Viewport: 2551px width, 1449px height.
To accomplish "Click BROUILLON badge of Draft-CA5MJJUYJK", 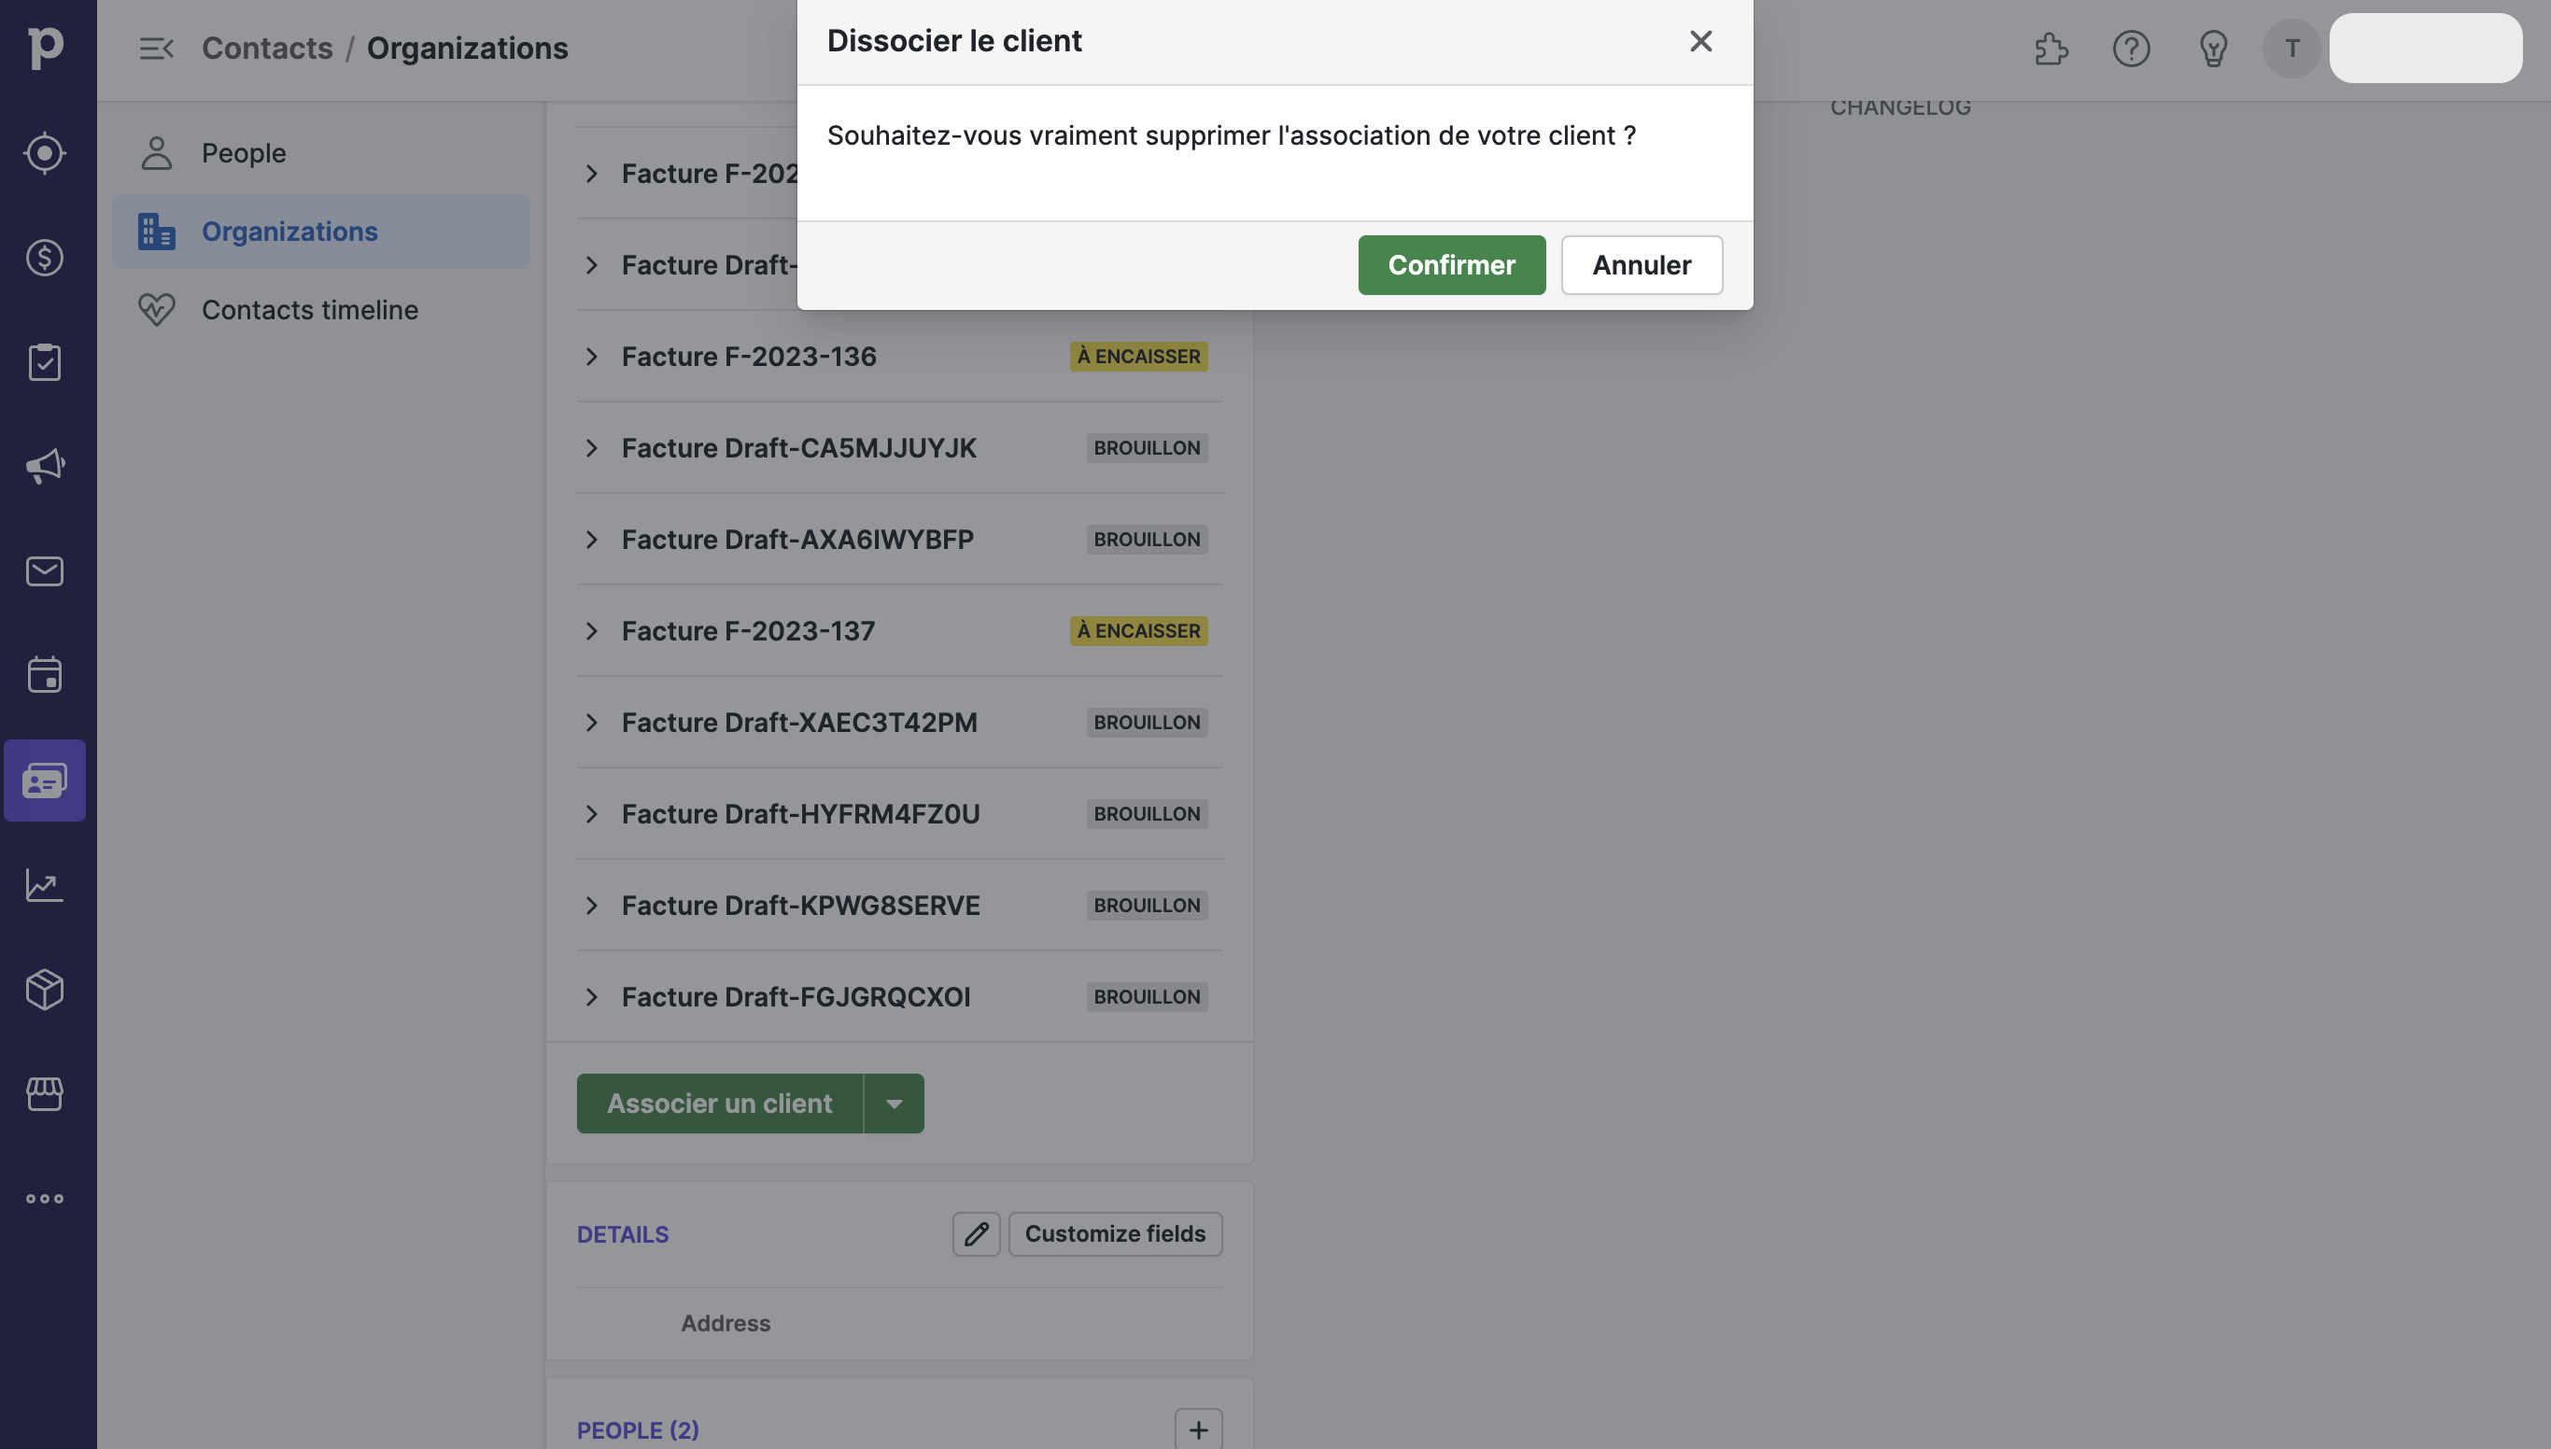I will 1147,448.
